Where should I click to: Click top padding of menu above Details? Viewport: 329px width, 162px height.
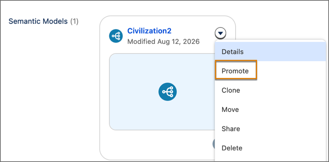pos(270,41)
